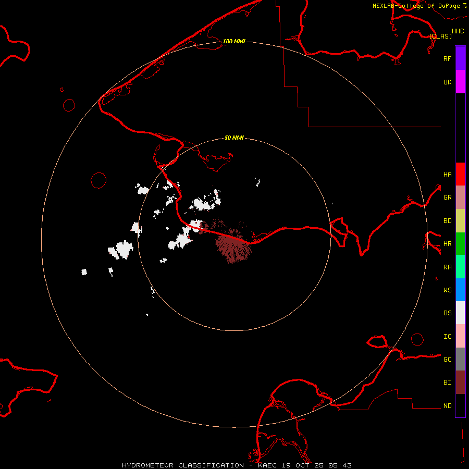This screenshot has height=469, width=469.
Task: Click the RF legend label
Action: pos(447,59)
